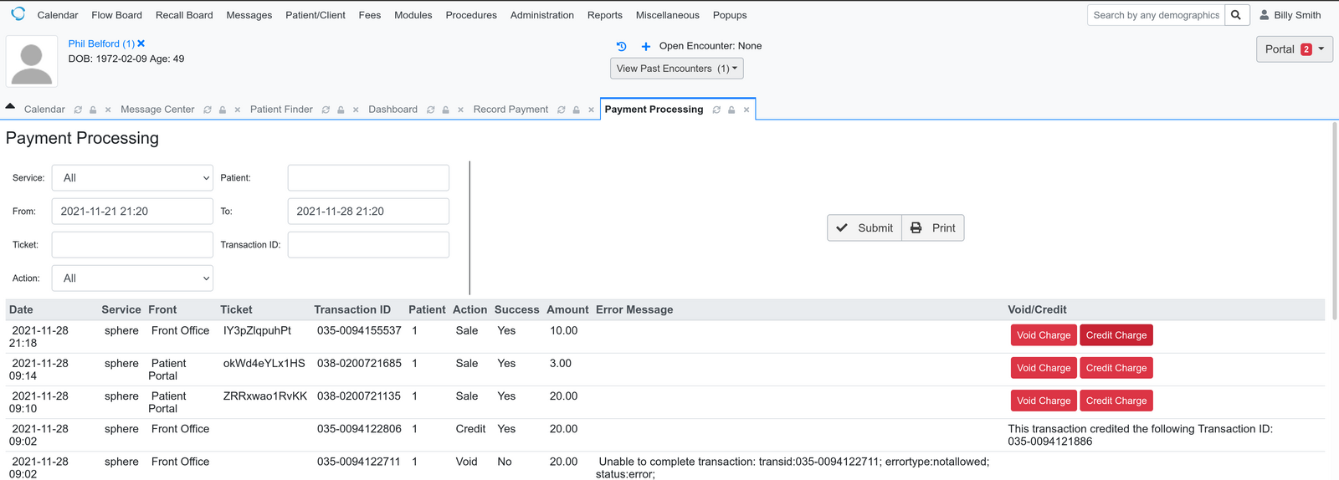Toggle lock on the Calendar tab

[x=93, y=110]
